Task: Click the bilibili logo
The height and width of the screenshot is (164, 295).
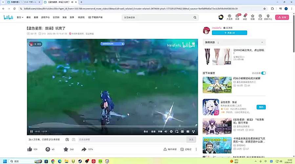Action: point(8,17)
